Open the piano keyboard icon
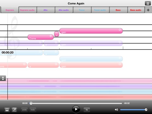The image size is (152, 114). tap(7, 110)
